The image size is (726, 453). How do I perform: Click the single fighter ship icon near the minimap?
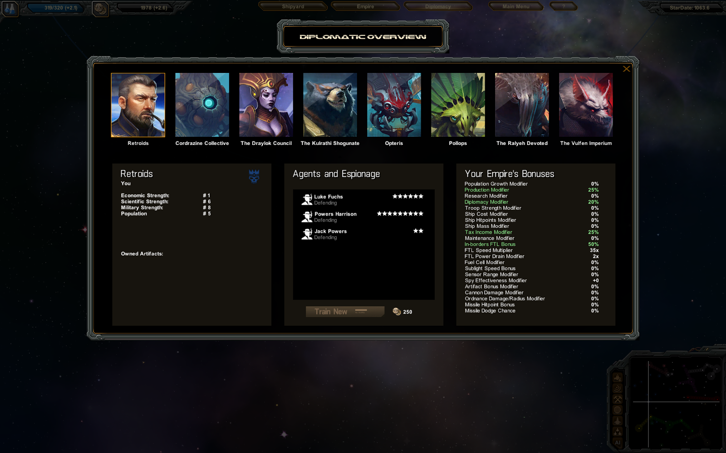tap(618, 421)
